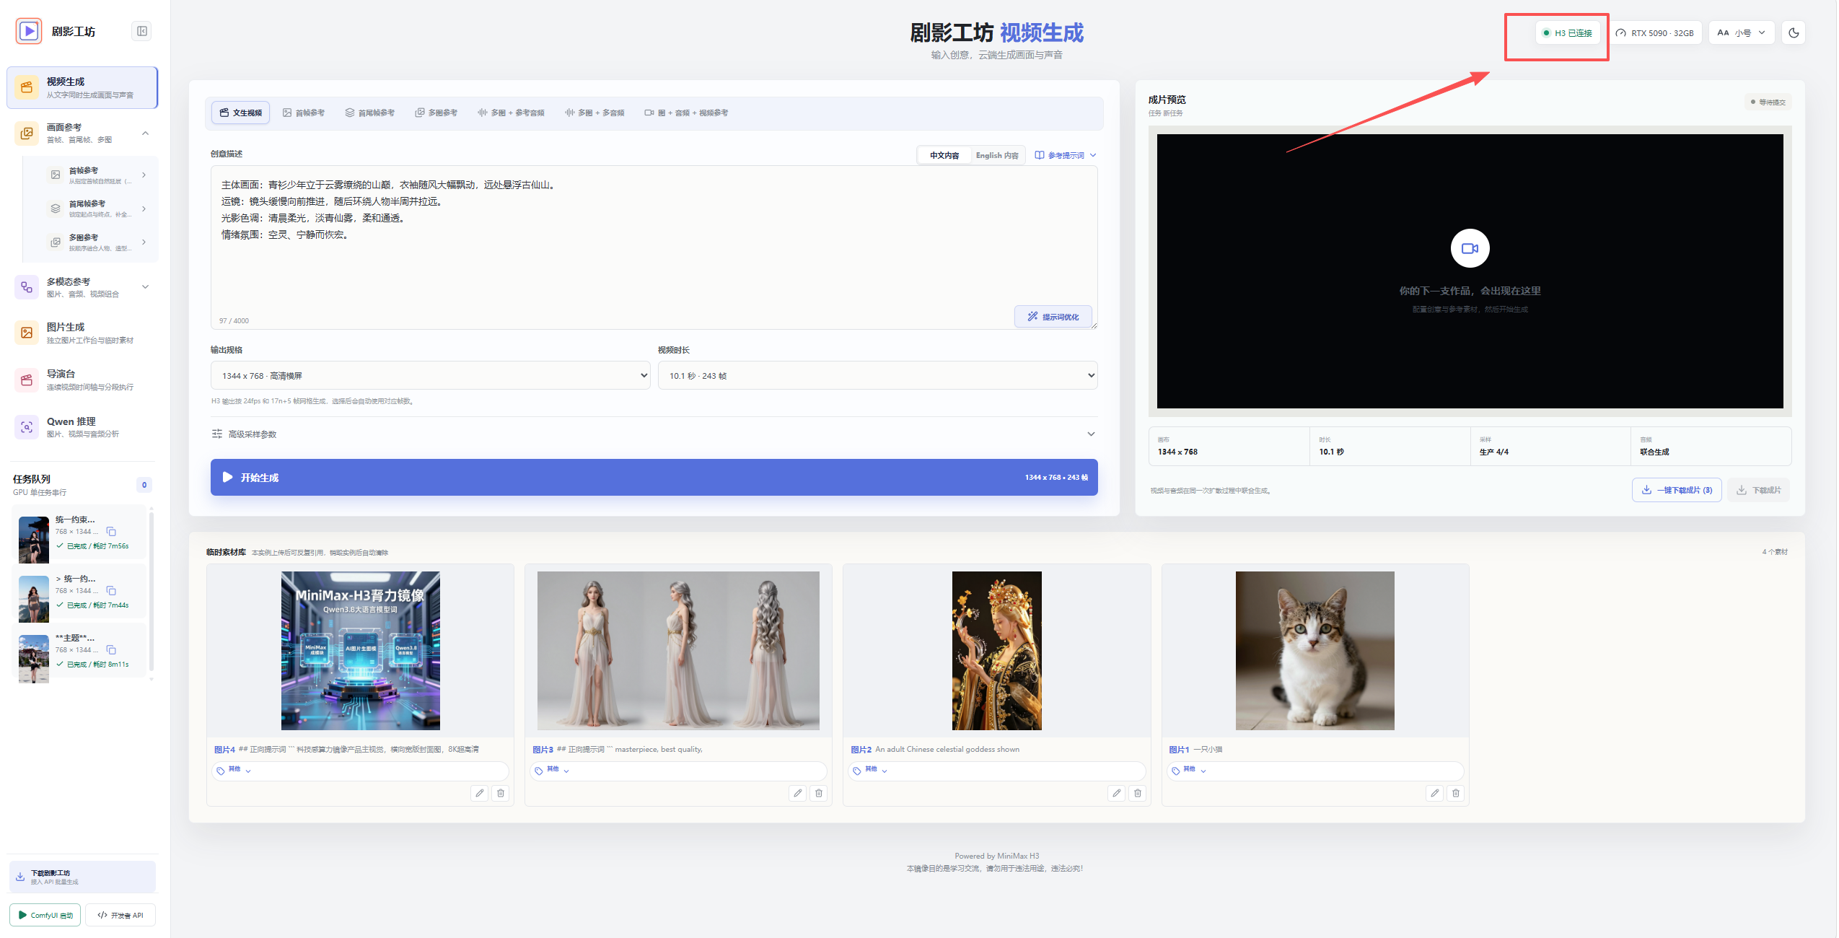Open Qwen 推理 in the sidebar
Screen dimensions: 1839x938
coord(82,426)
